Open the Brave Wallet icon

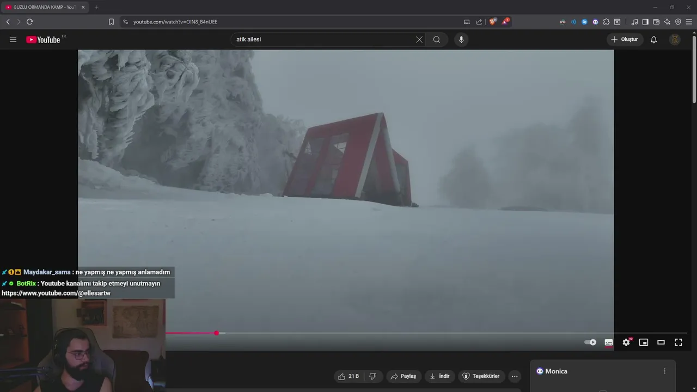pyautogui.click(x=656, y=22)
